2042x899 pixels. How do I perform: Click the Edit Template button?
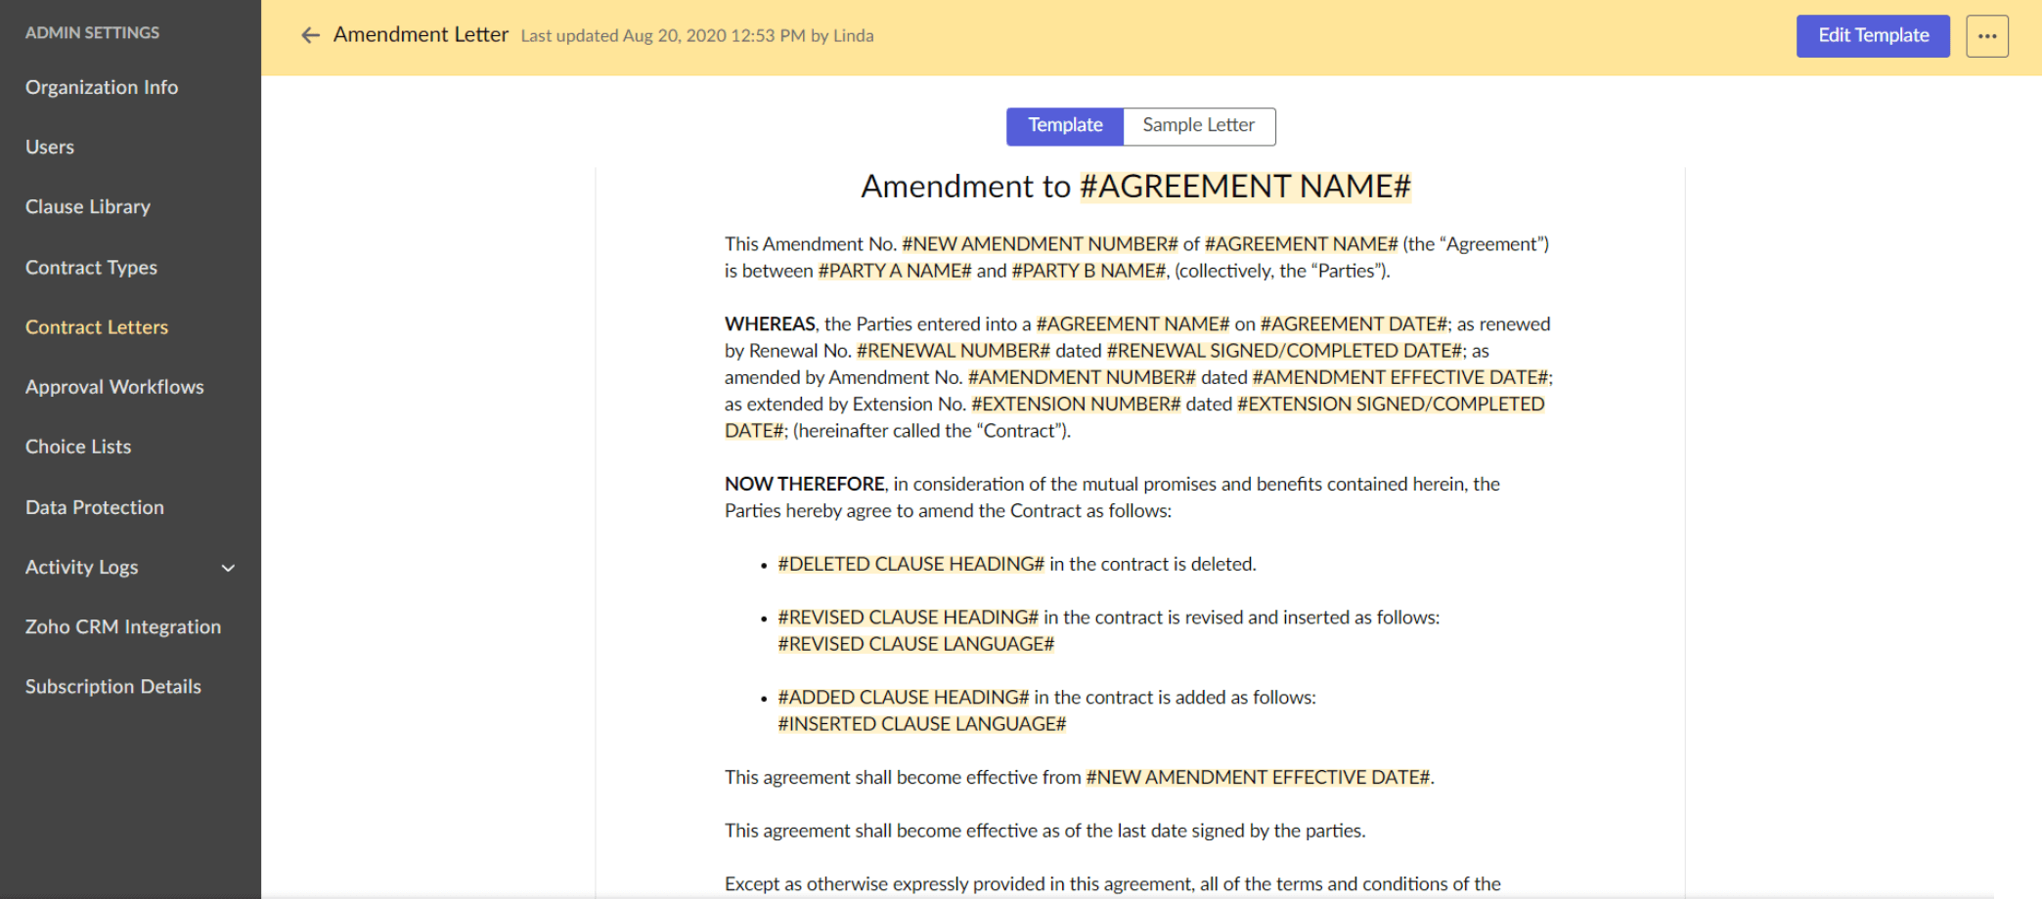tap(1872, 36)
